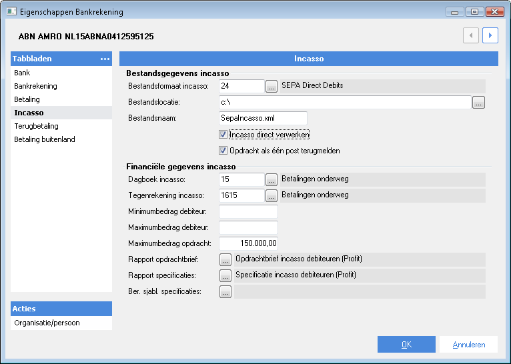Open lookup for Ber. sjabl. specificaties
This screenshot has width=511, height=364.
tap(225, 291)
